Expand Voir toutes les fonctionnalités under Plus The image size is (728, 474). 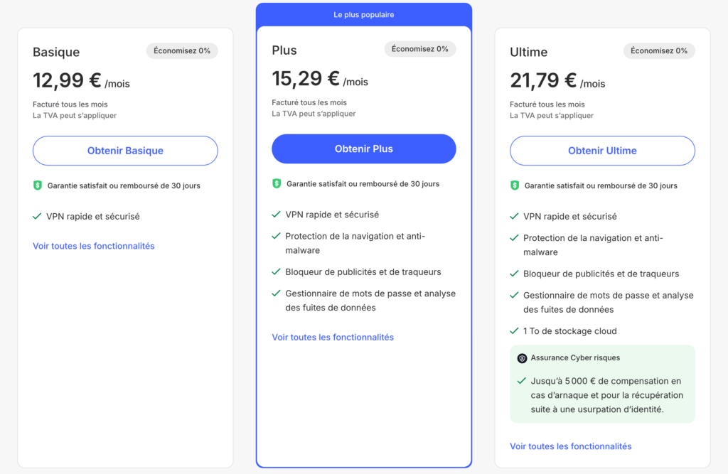tap(332, 337)
